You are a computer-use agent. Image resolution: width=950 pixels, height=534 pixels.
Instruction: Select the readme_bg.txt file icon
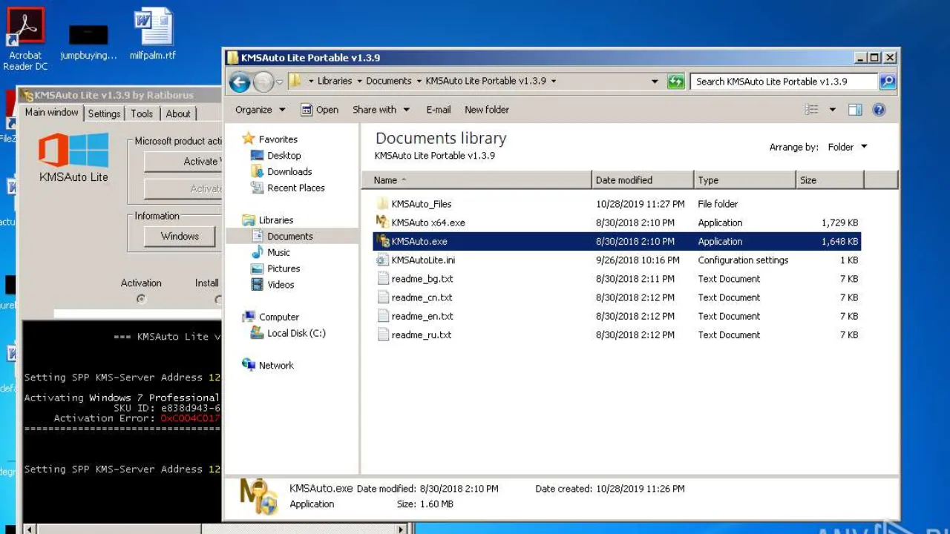pyautogui.click(x=382, y=279)
